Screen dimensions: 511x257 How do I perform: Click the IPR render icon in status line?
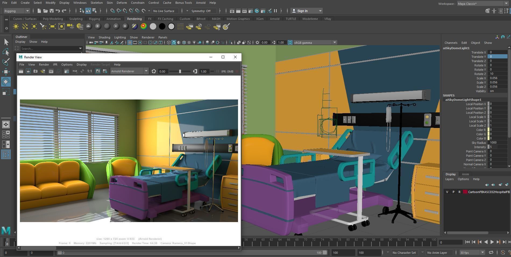tap(244, 11)
